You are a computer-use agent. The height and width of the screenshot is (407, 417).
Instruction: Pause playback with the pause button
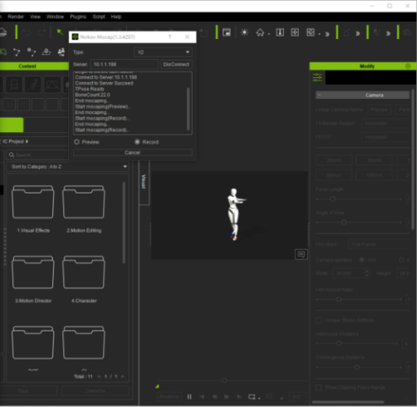click(189, 397)
